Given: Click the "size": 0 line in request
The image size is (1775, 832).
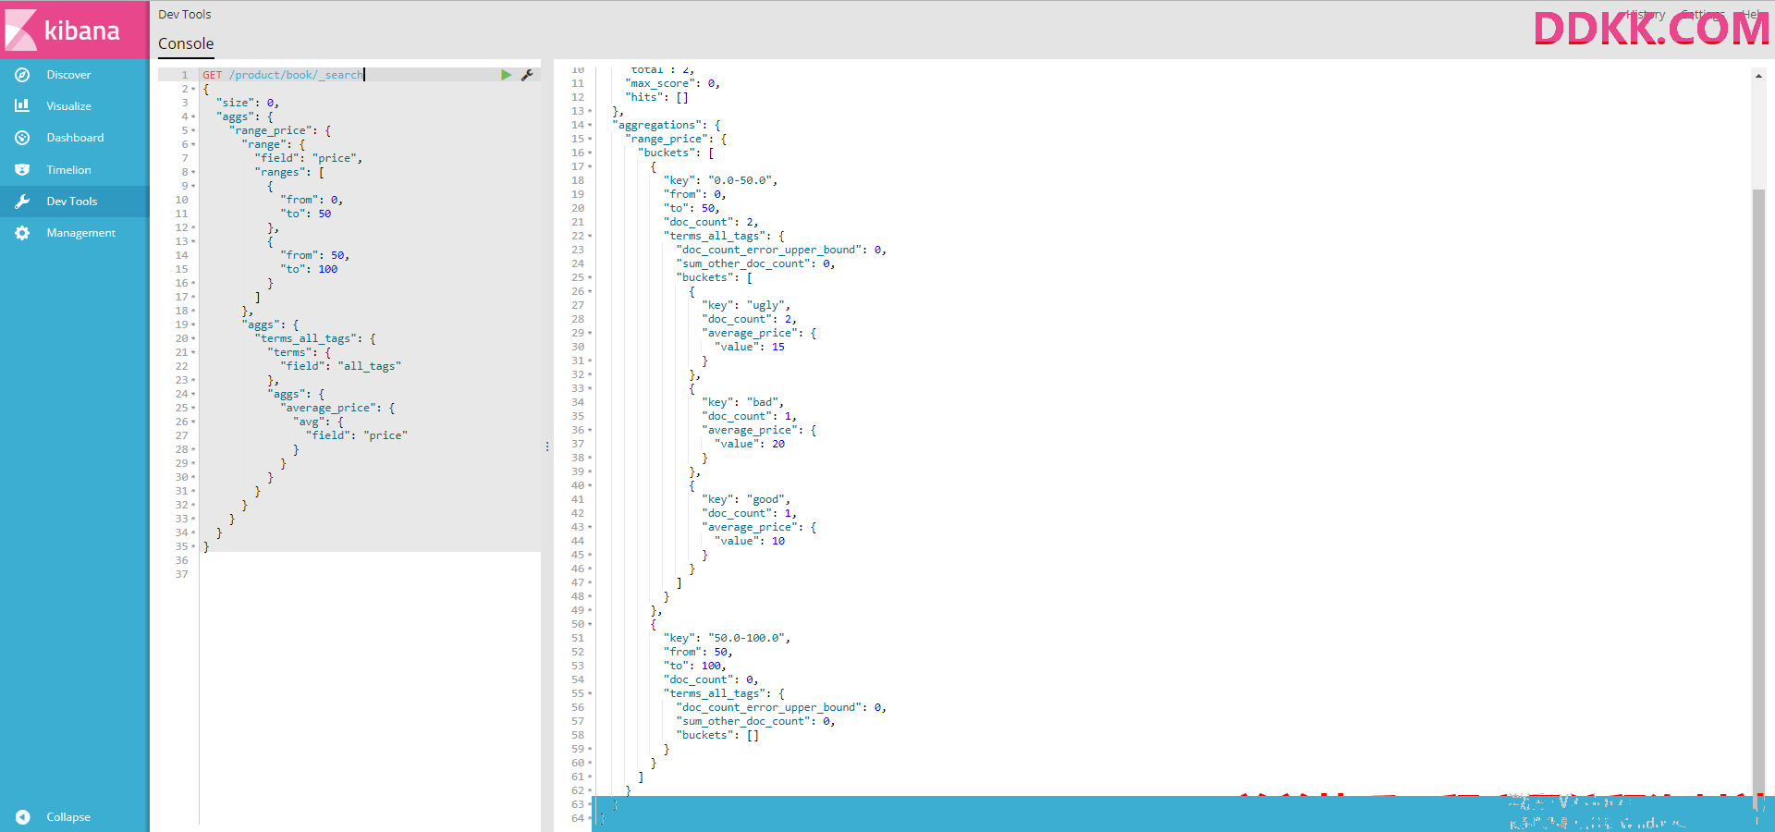Looking at the screenshot, I should [248, 103].
